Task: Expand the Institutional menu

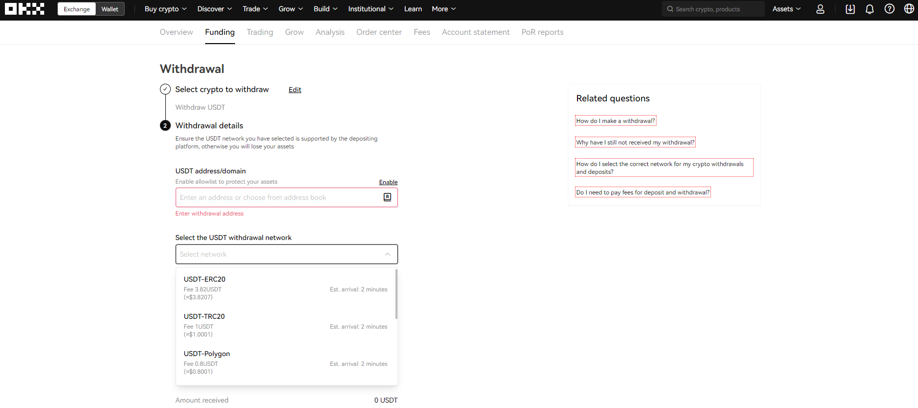Action: click(370, 9)
